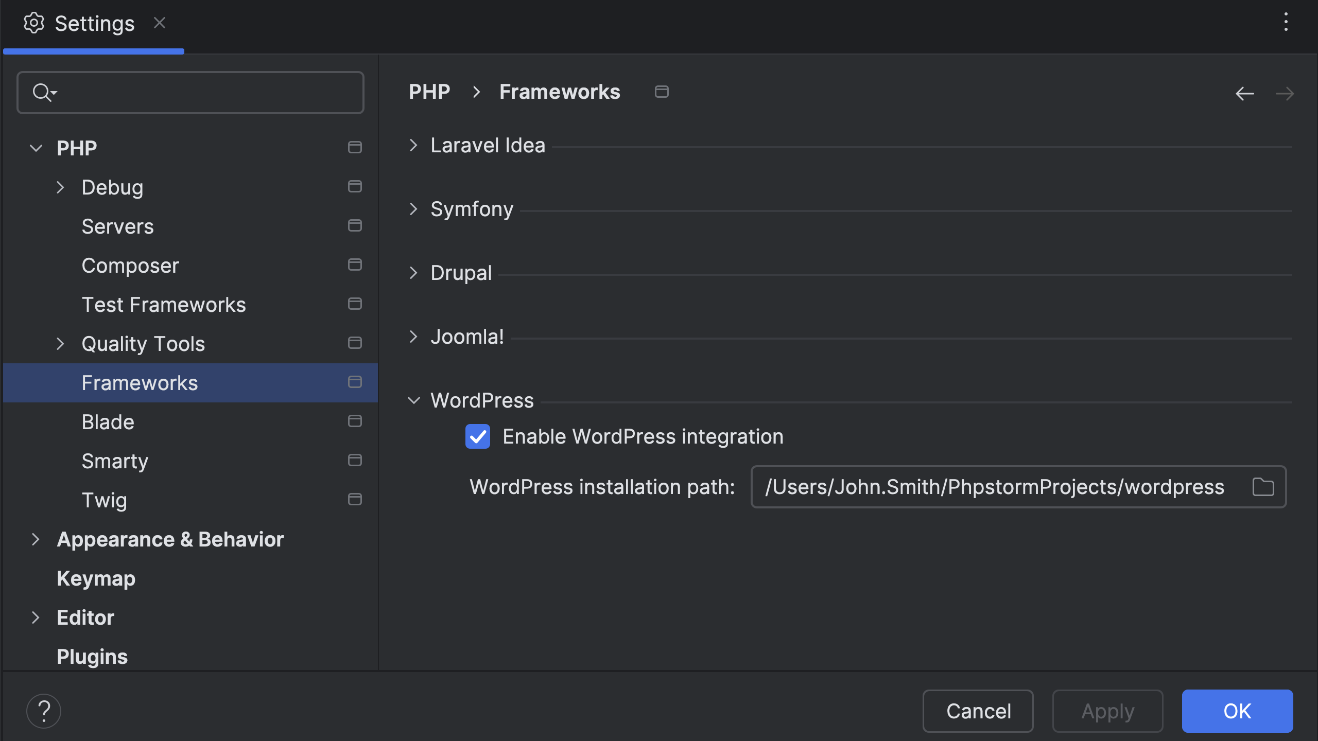Click the help question mark icon
Screen dimensions: 1318x741
point(44,711)
